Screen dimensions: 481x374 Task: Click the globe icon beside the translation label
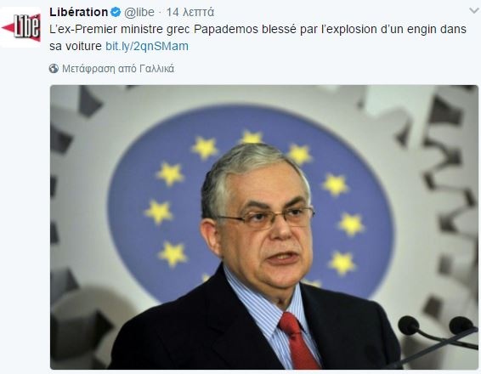pyautogui.click(x=54, y=68)
